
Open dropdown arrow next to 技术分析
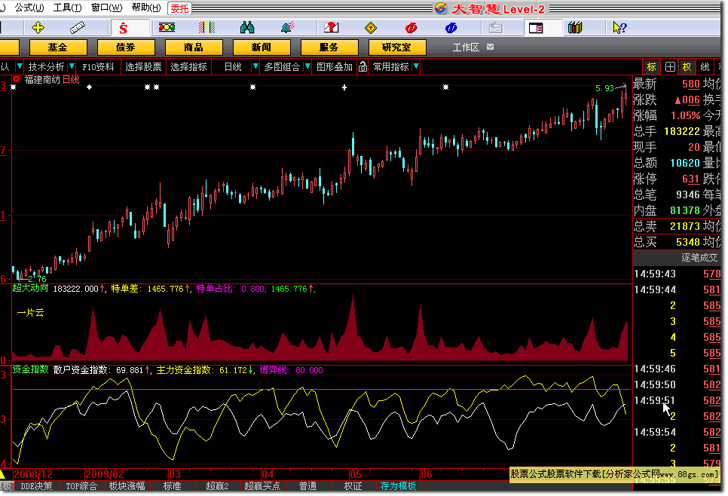pos(72,67)
